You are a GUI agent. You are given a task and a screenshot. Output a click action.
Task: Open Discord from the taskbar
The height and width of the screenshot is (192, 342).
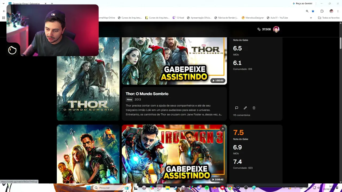[199, 188]
